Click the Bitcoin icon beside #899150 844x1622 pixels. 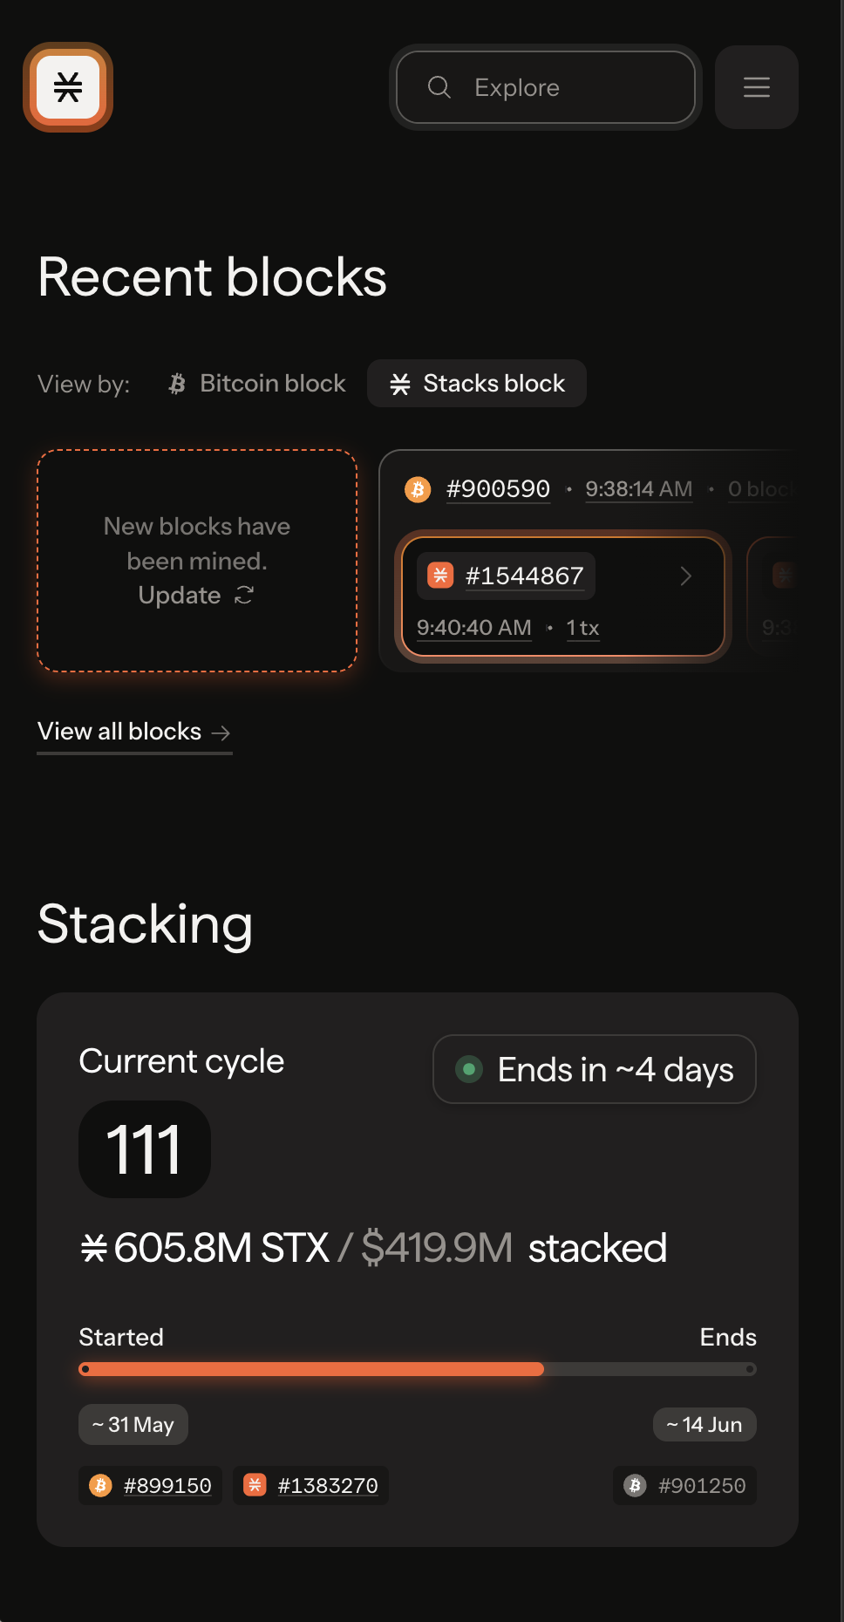click(x=101, y=1485)
